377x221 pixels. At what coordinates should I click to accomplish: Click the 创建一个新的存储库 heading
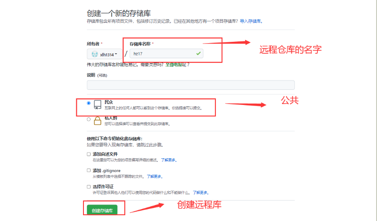pos(119,13)
